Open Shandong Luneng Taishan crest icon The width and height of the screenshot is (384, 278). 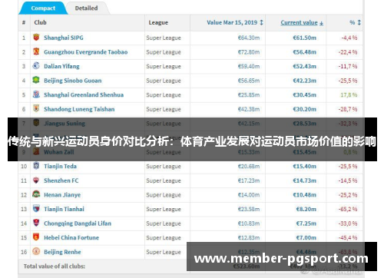(36, 109)
